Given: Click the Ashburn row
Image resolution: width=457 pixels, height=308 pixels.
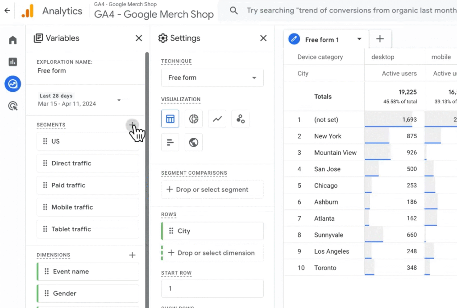Looking at the screenshot, I should coord(370,202).
